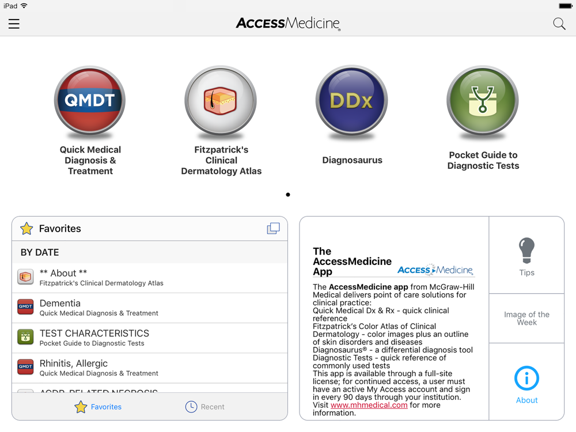Tap the star icon in Favorites tab
The width and height of the screenshot is (576, 432).
tap(81, 407)
